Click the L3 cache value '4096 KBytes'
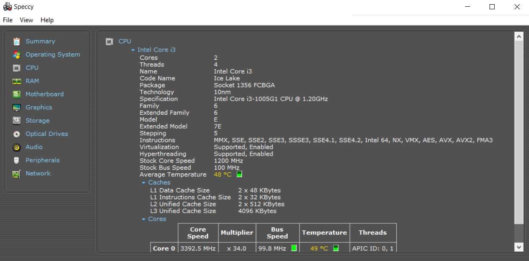 257,211
